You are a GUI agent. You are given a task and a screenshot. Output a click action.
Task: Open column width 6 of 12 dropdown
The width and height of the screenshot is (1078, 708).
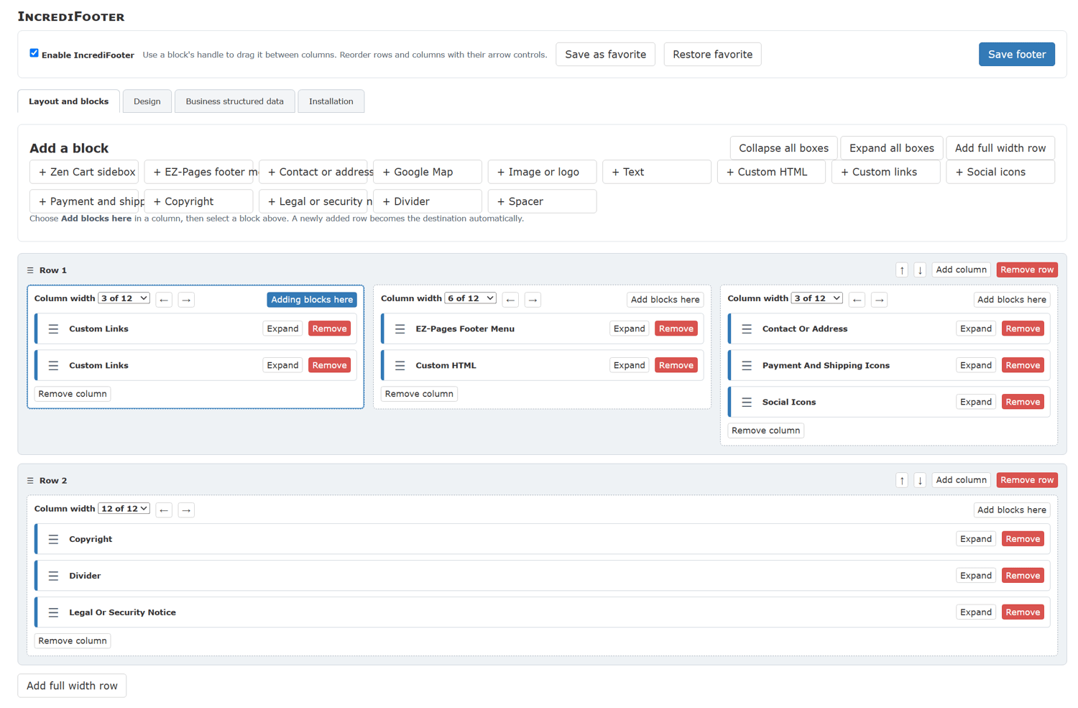pyautogui.click(x=470, y=298)
